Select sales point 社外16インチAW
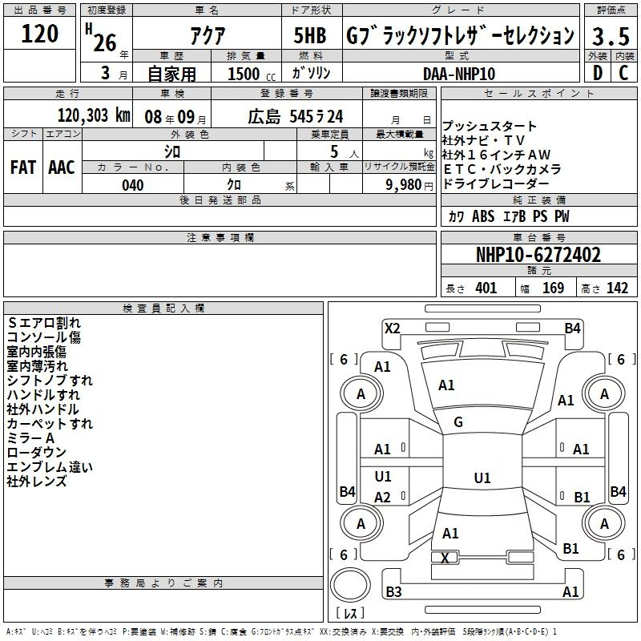 tap(496, 155)
